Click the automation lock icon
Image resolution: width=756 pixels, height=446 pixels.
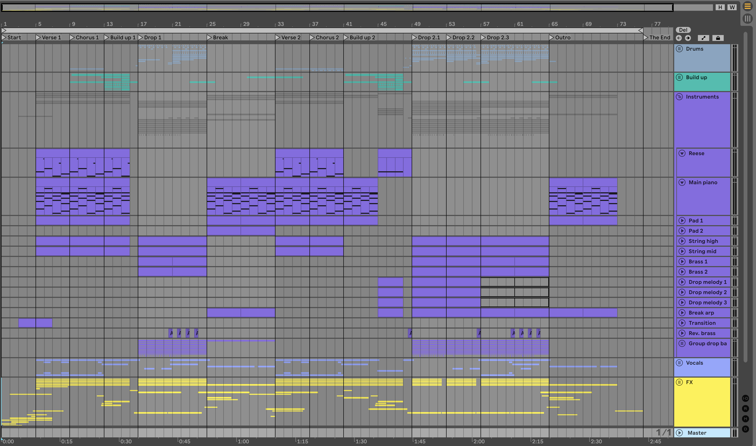(x=718, y=38)
